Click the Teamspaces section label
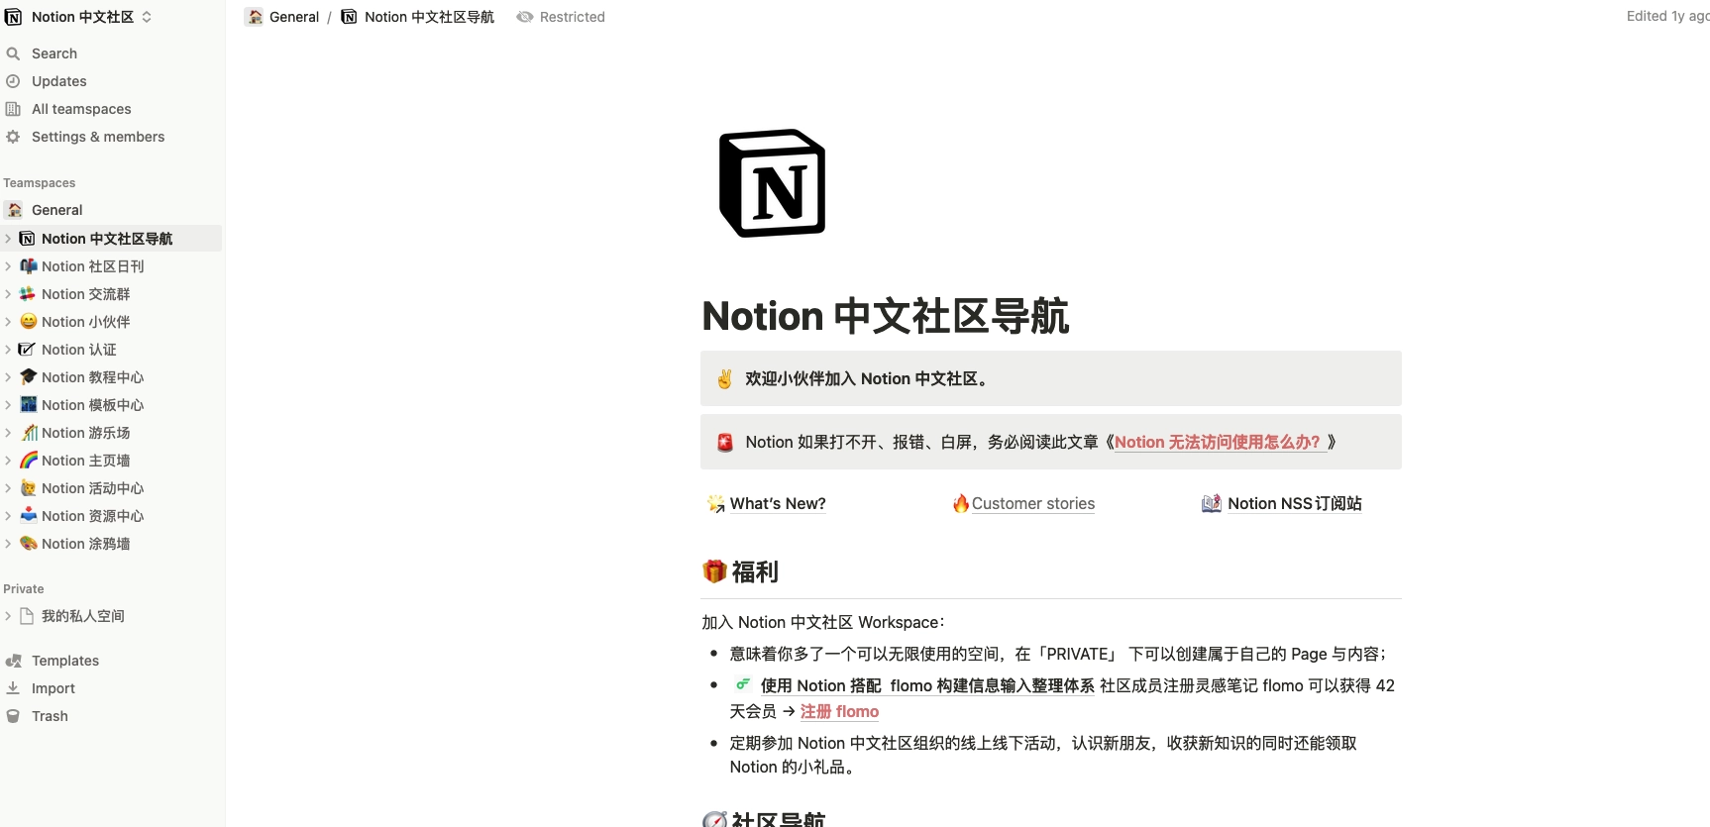 click(x=40, y=183)
